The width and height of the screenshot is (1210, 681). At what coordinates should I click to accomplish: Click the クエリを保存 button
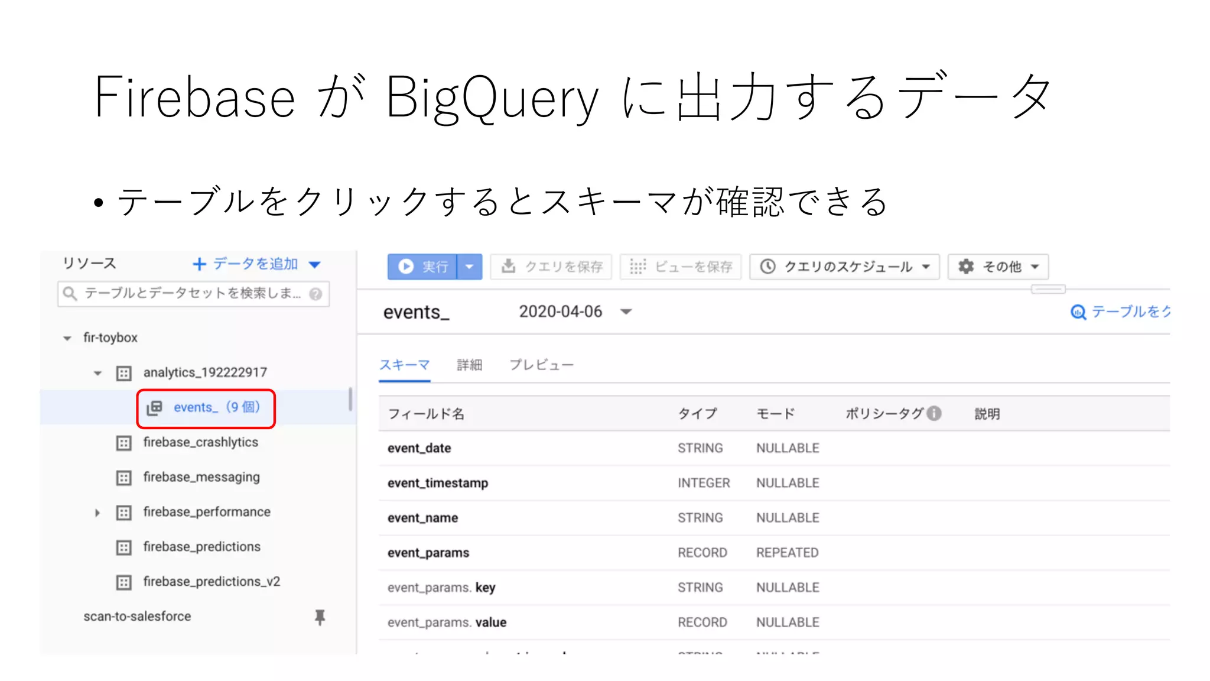click(551, 267)
